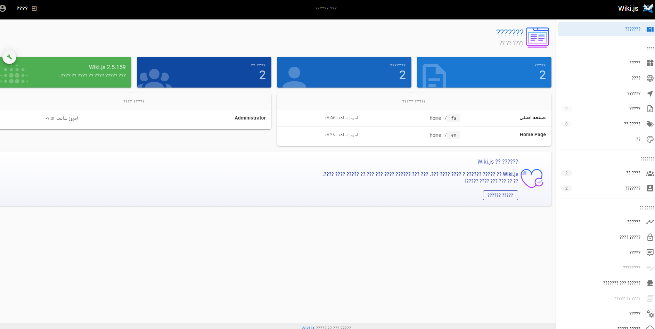Open Extensions via the chip icon

click(x=650, y=283)
